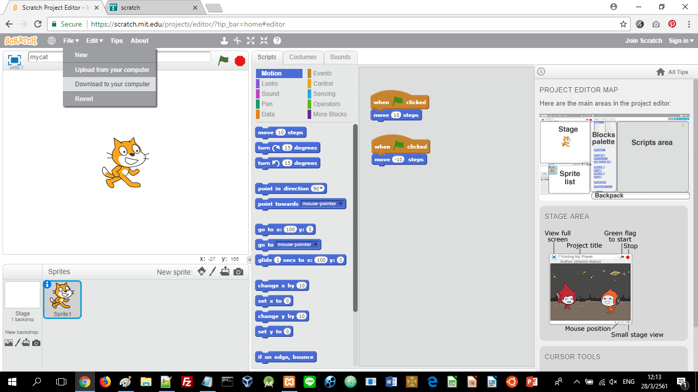Select Upload from your computer

coord(109,70)
